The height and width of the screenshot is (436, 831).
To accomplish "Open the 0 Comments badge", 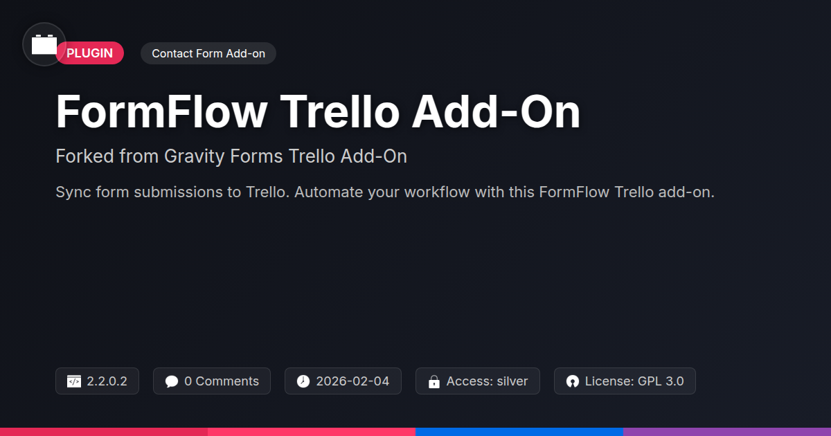I will point(221,381).
